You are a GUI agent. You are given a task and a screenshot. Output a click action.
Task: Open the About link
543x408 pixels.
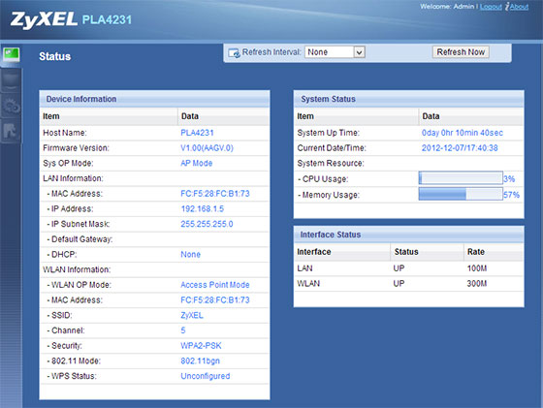[519, 7]
